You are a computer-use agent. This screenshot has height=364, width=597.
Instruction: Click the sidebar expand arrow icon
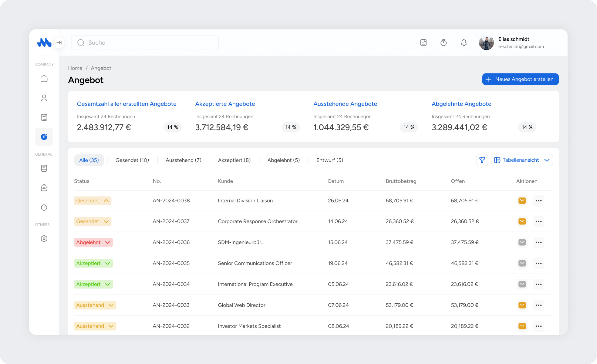tap(59, 43)
